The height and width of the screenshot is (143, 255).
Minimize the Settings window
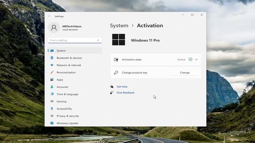point(183,15)
